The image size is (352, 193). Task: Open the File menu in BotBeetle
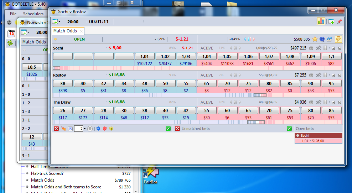click(13, 14)
